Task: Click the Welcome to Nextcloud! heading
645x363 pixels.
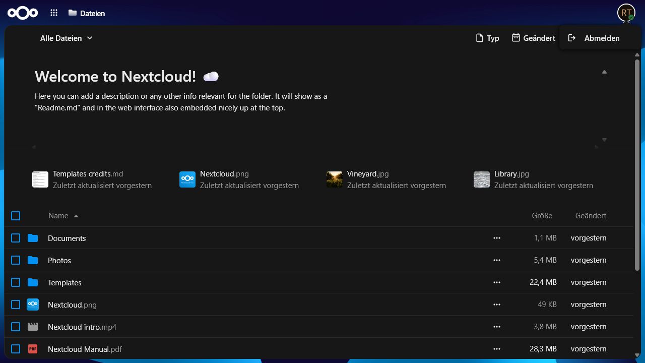Action: (115, 76)
